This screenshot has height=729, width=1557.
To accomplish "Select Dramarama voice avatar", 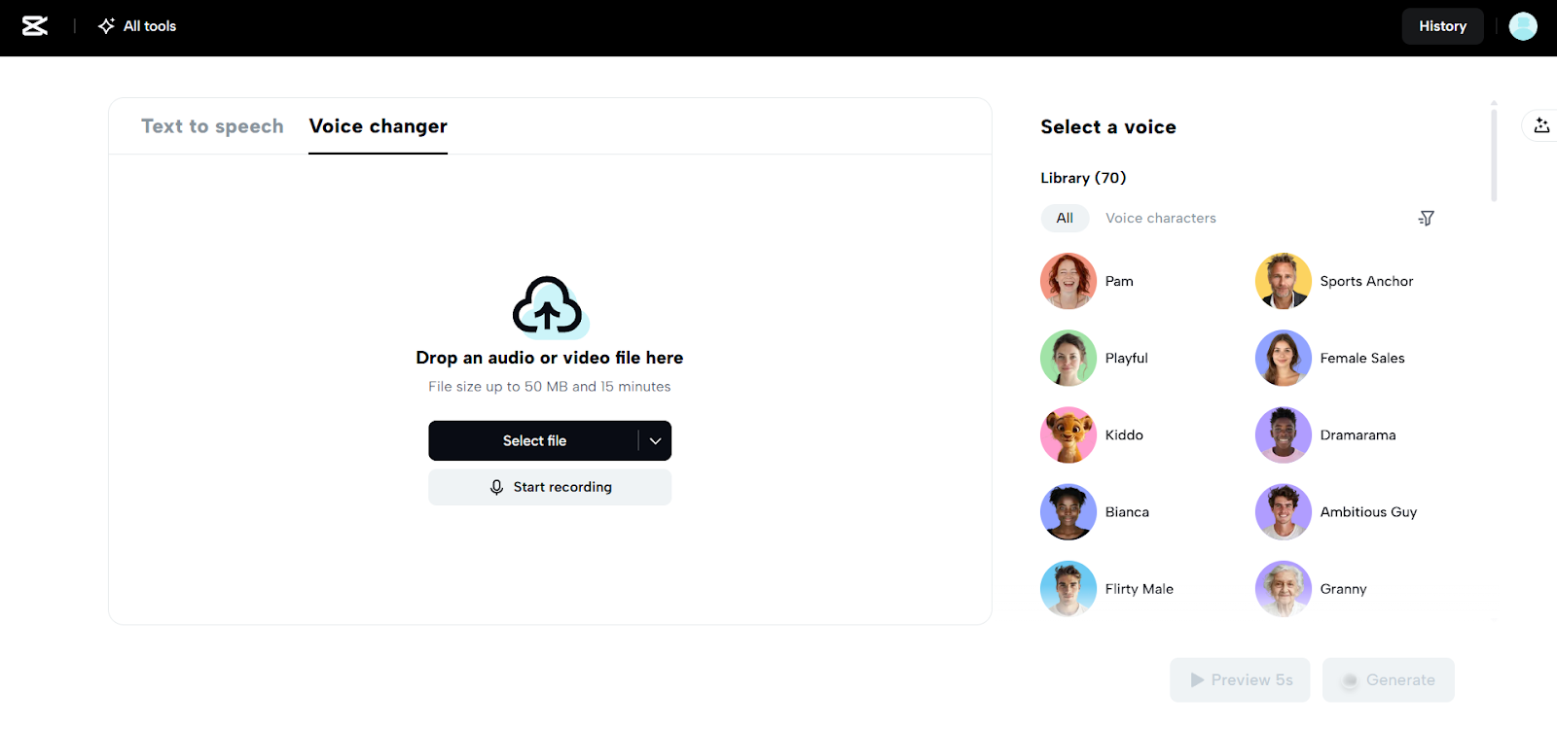I will [1284, 434].
